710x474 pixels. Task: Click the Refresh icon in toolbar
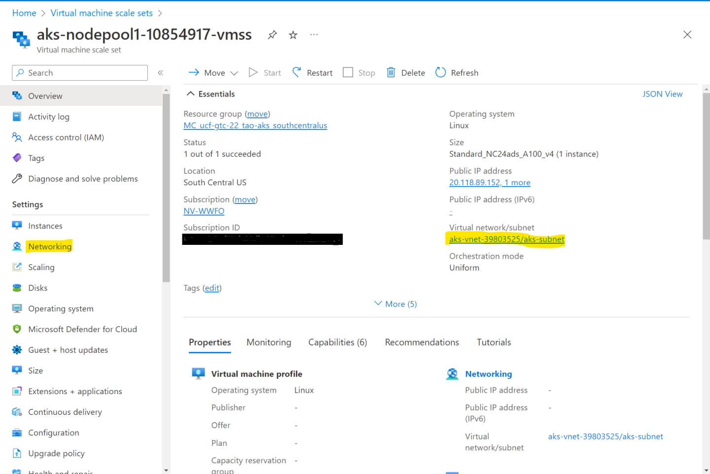[x=440, y=73]
